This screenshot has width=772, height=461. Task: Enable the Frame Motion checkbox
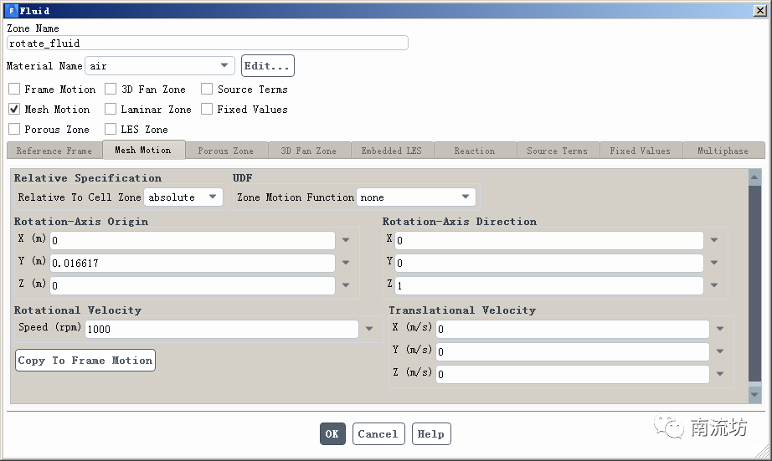point(14,90)
